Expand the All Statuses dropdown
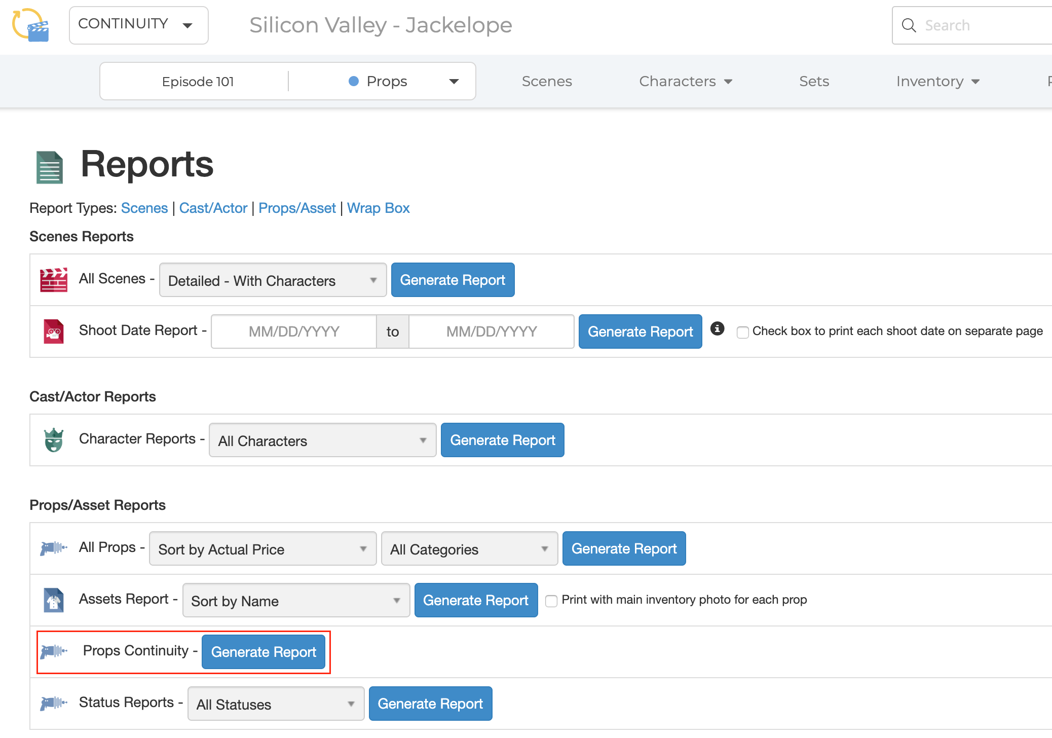 (276, 704)
